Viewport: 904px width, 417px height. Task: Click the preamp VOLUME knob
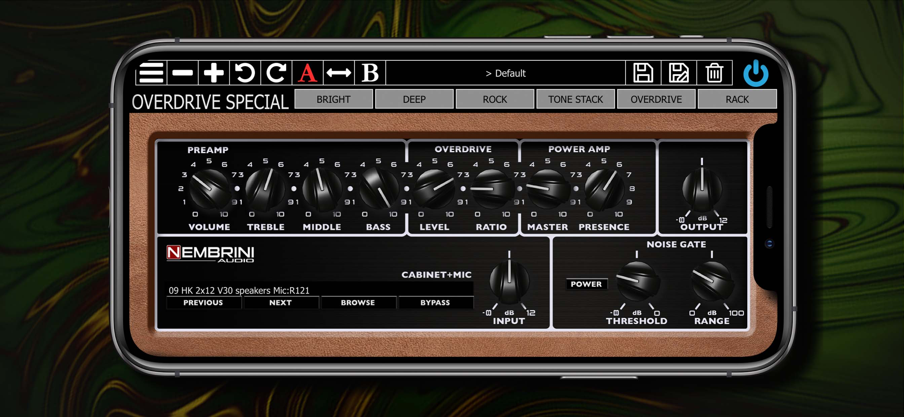pyautogui.click(x=210, y=189)
